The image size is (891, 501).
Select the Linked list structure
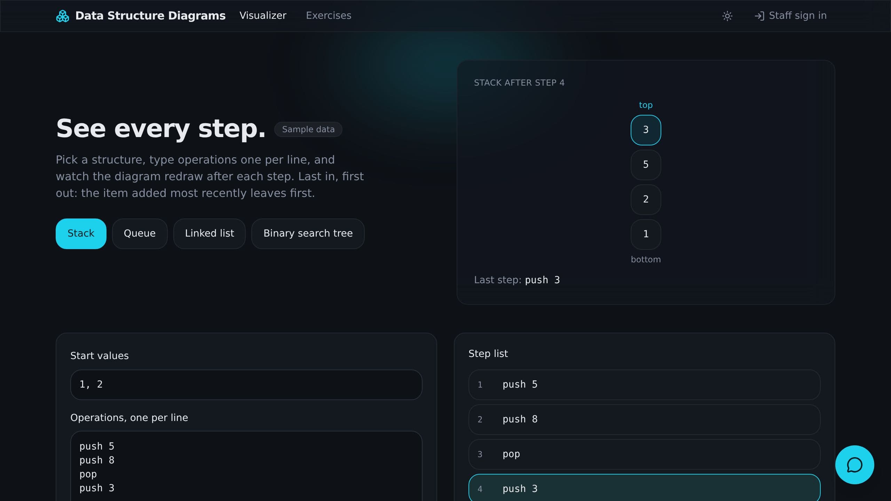(x=210, y=233)
